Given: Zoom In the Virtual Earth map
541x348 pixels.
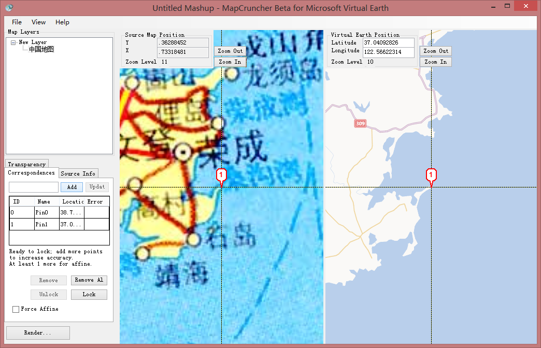Looking at the screenshot, I should (x=436, y=62).
